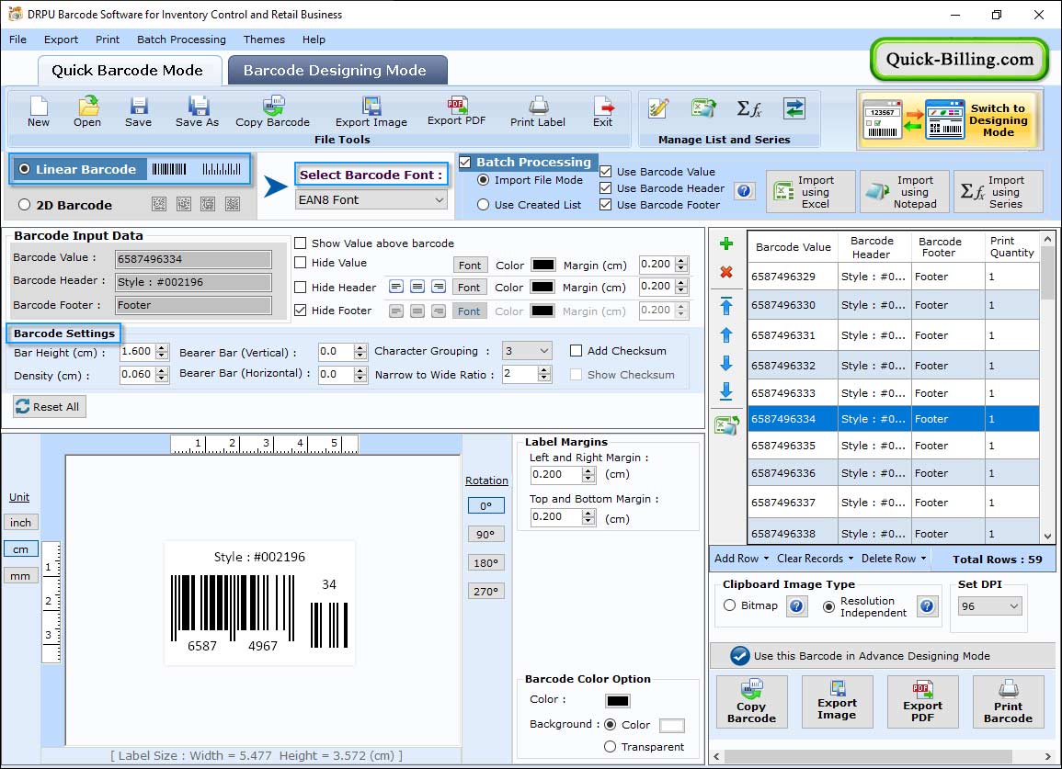This screenshot has width=1062, height=769.
Task: Uncheck Use Barcode Value
Action: coord(606,171)
